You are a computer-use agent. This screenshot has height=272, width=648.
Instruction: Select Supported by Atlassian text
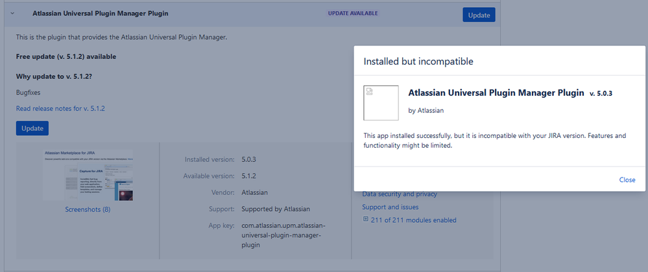276,209
